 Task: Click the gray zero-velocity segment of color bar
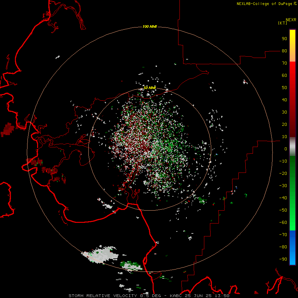tap(292, 147)
